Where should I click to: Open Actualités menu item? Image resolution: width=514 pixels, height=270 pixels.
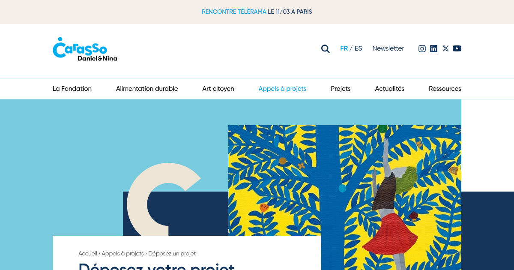tap(390, 89)
